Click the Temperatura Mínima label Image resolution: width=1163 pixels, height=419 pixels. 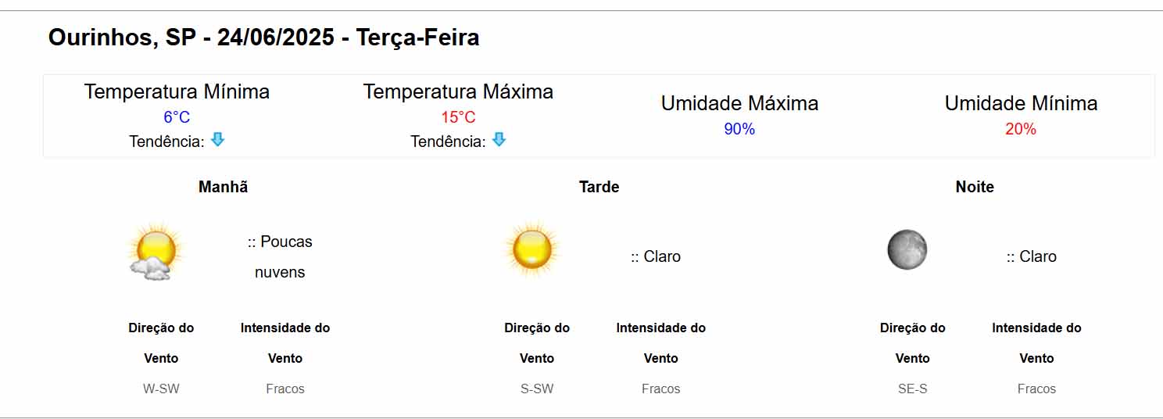177,91
